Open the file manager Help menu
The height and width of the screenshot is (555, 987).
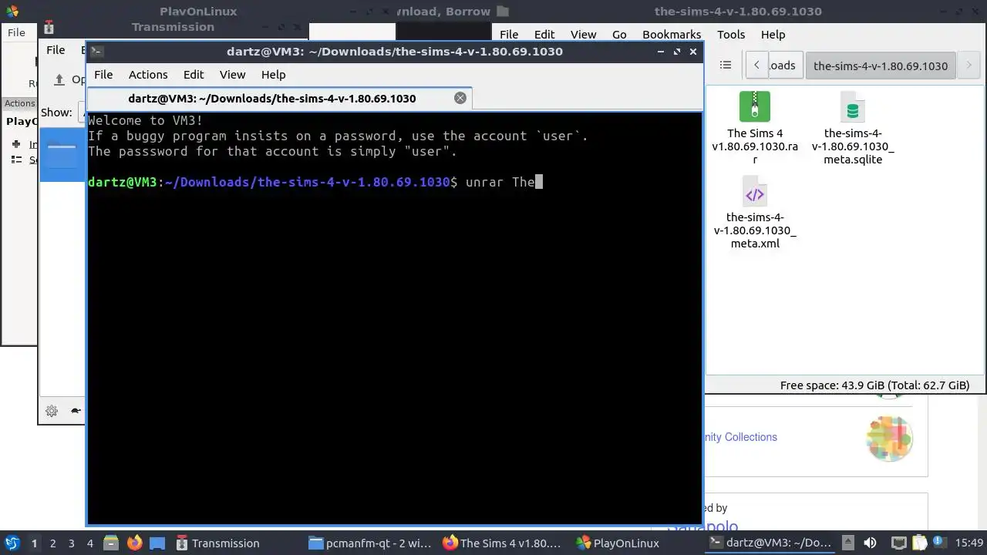coord(773,35)
